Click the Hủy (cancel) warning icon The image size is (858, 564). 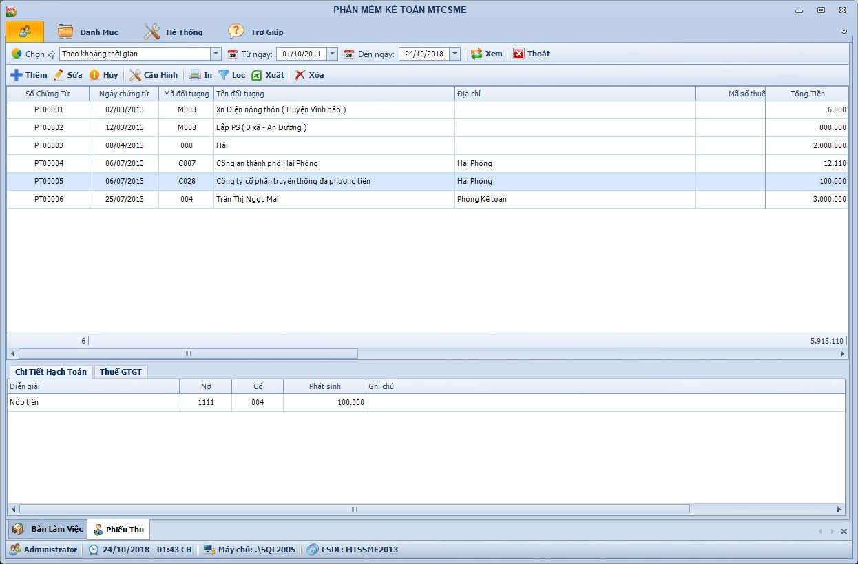(94, 75)
